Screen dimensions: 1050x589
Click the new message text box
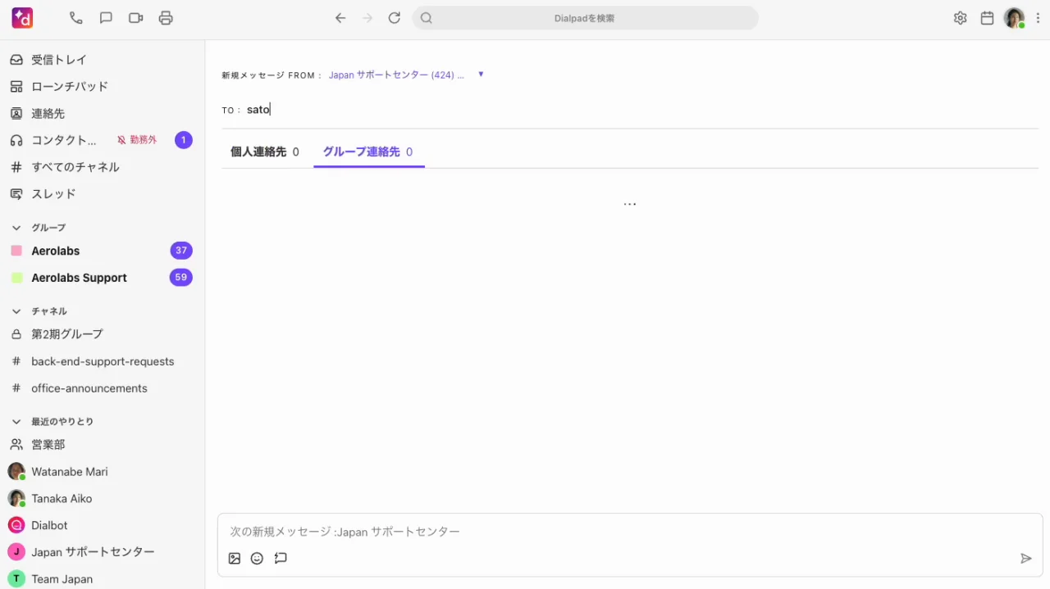630,532
